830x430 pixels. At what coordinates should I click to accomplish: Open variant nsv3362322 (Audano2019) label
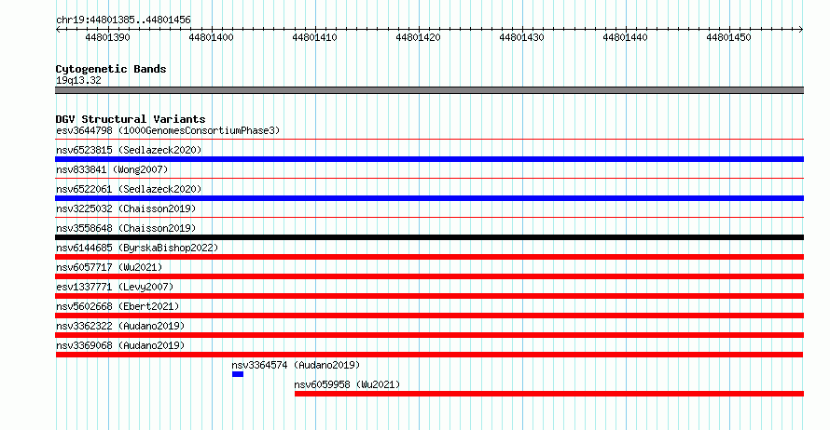point(120,326)
